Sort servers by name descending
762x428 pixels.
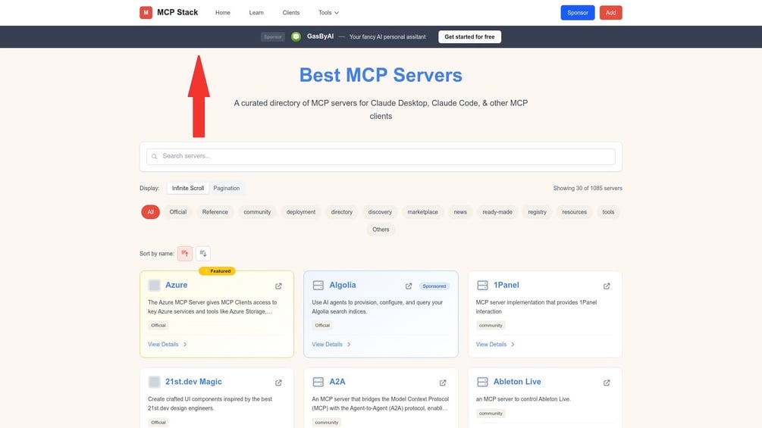tap(203, 253)
